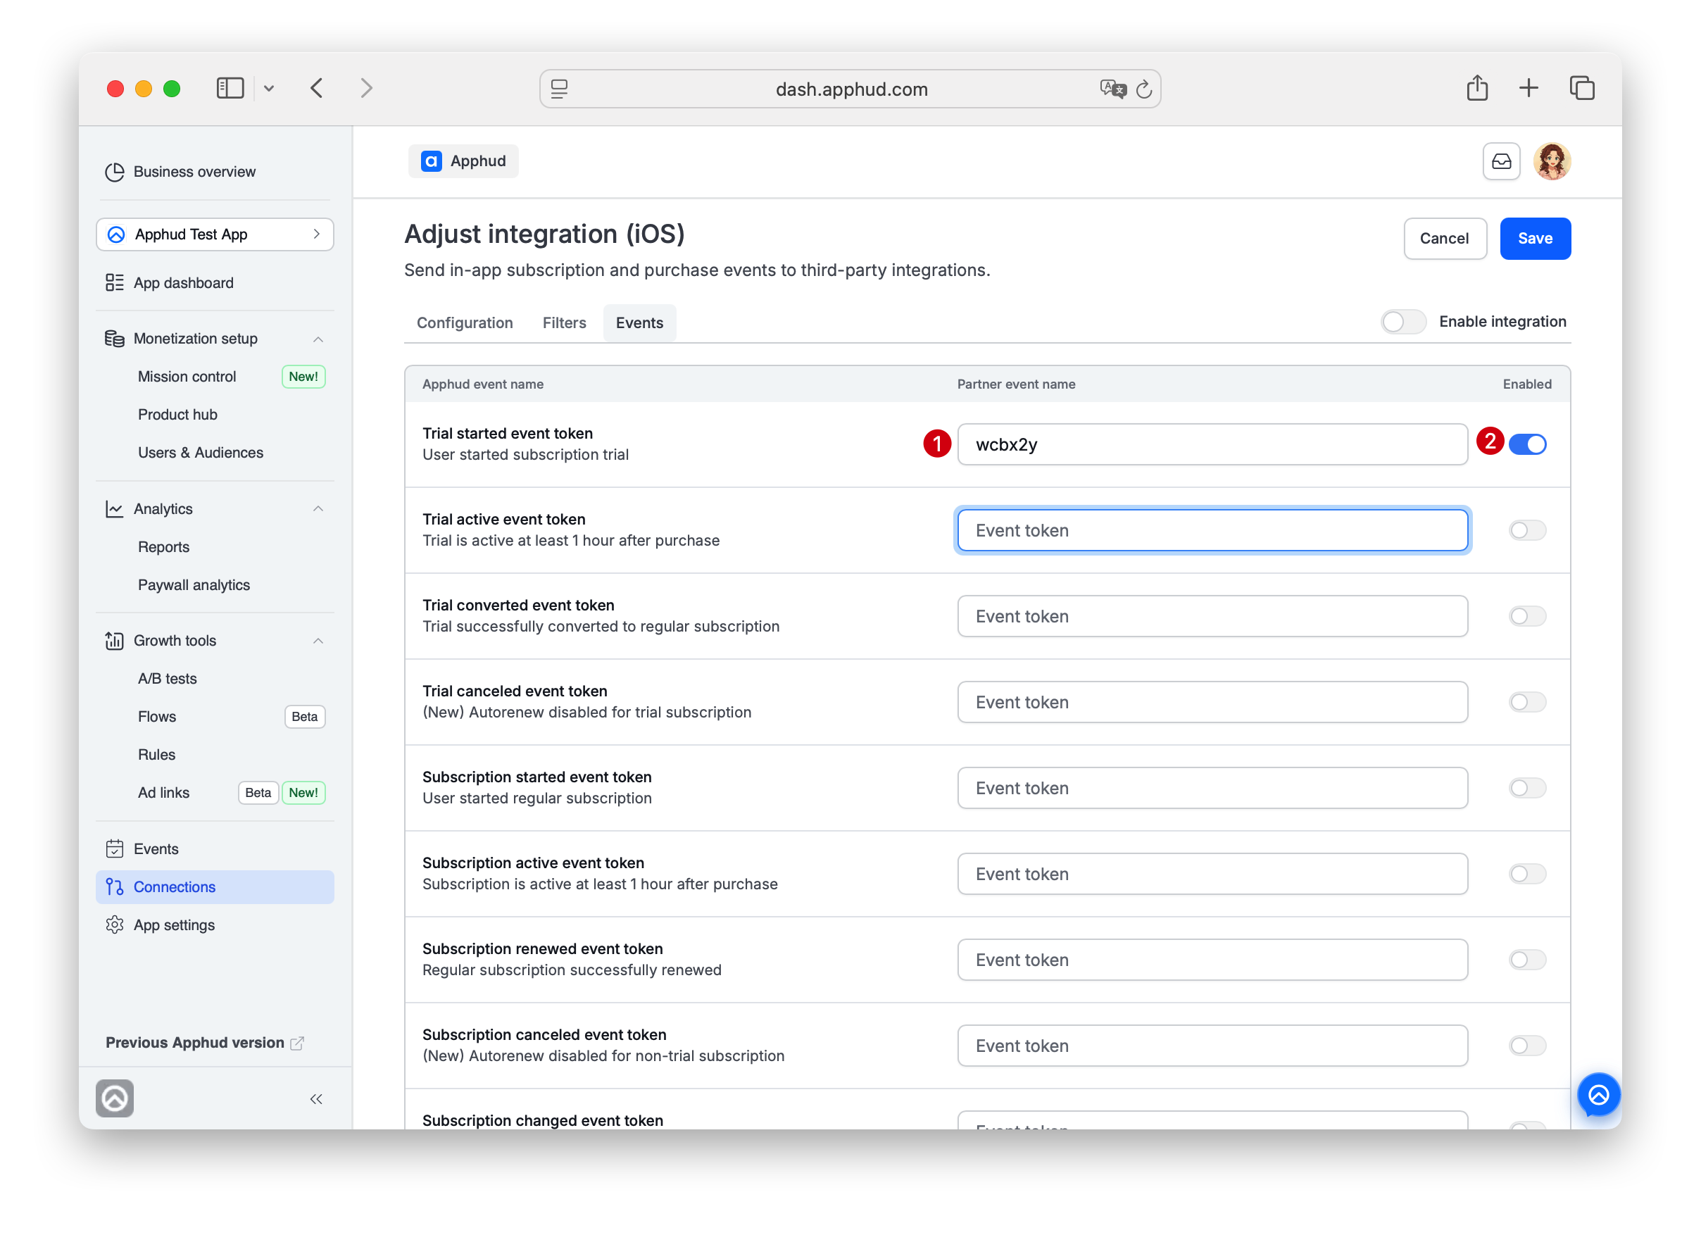Viewport: 1701px width, 1235px height.
Task: Collapse sidebar with double chevron icon
Action: pyautogui.click(x=315, y=1099)
